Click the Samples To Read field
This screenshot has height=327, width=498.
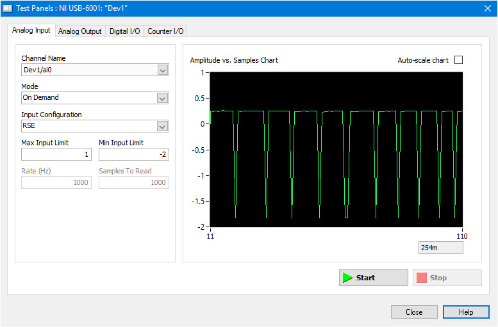click(134, 182)
